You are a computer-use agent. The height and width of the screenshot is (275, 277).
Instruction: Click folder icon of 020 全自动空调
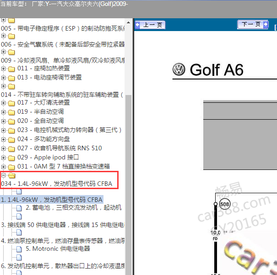pyautogui.click(x=11, y=121)
